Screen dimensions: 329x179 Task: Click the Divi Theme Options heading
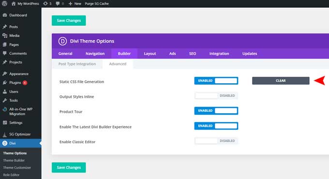[92, 41]
